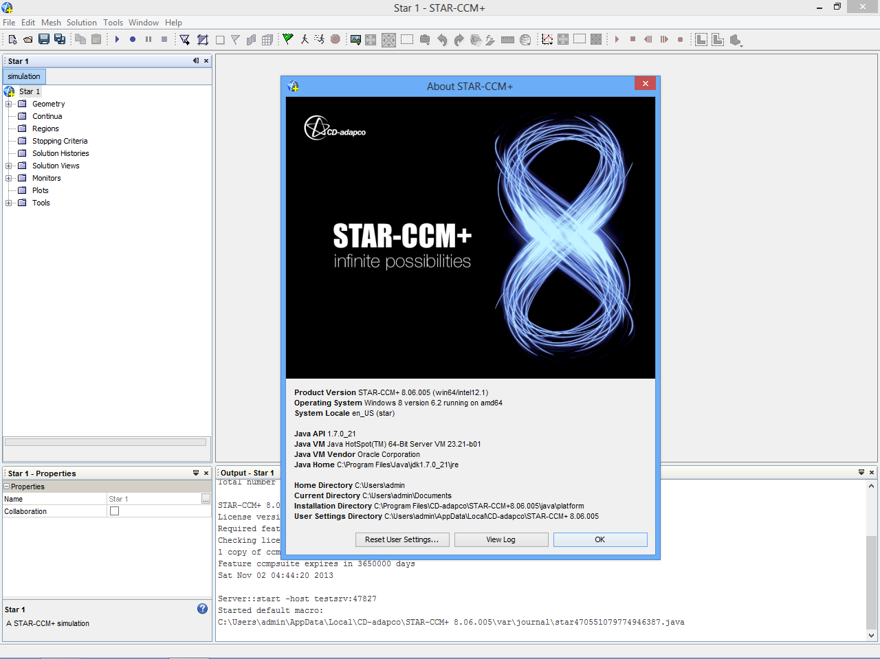This screenshot has height=659, width=880.
Task: Click the Output window vertical scrollbar thumb
Action: coord(871,581)
